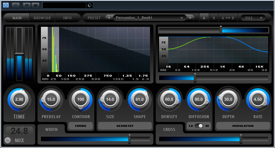Click the SIZE knob showing 14.0
Screen dimensions: 275x148
click(x=110, y=99)
